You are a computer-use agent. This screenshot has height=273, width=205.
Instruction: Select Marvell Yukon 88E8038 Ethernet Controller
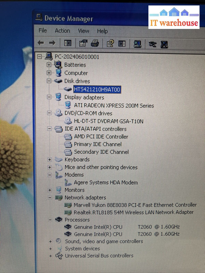135,205
